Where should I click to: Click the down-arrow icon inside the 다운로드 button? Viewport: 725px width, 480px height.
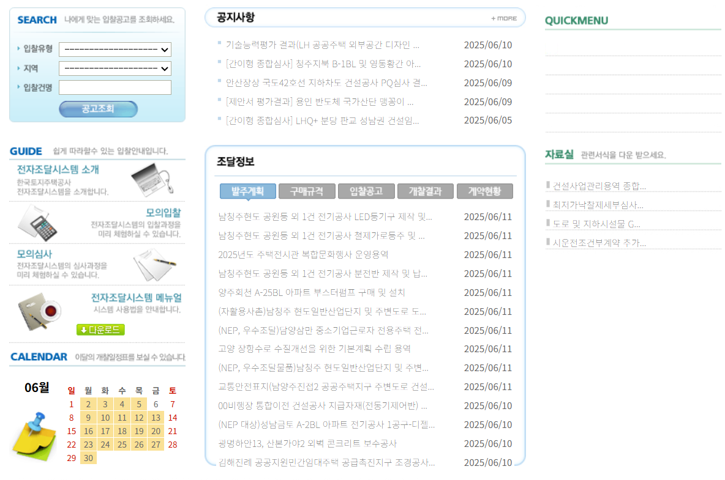coord(84,329)
